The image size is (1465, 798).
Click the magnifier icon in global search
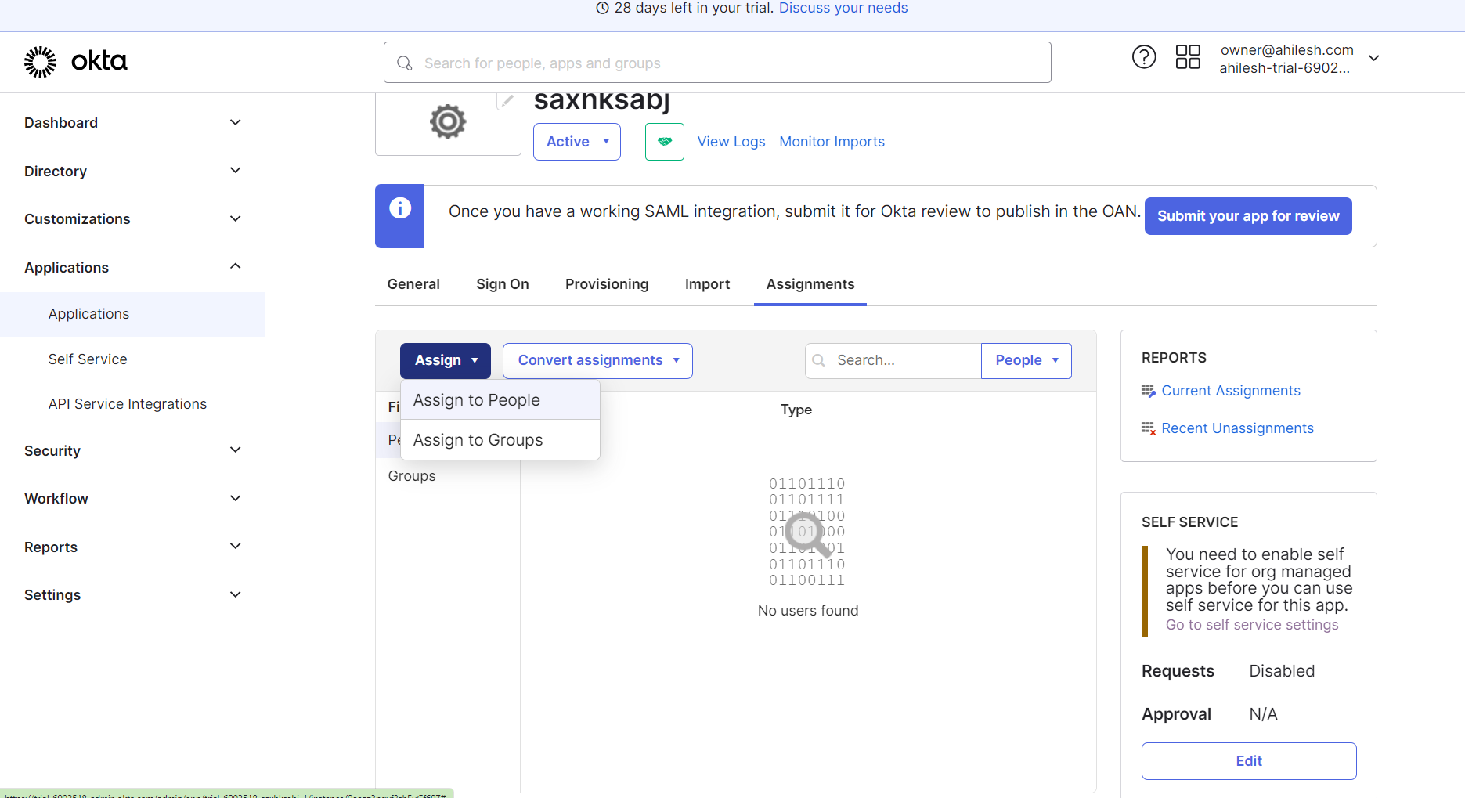click(x=405, y=63)
